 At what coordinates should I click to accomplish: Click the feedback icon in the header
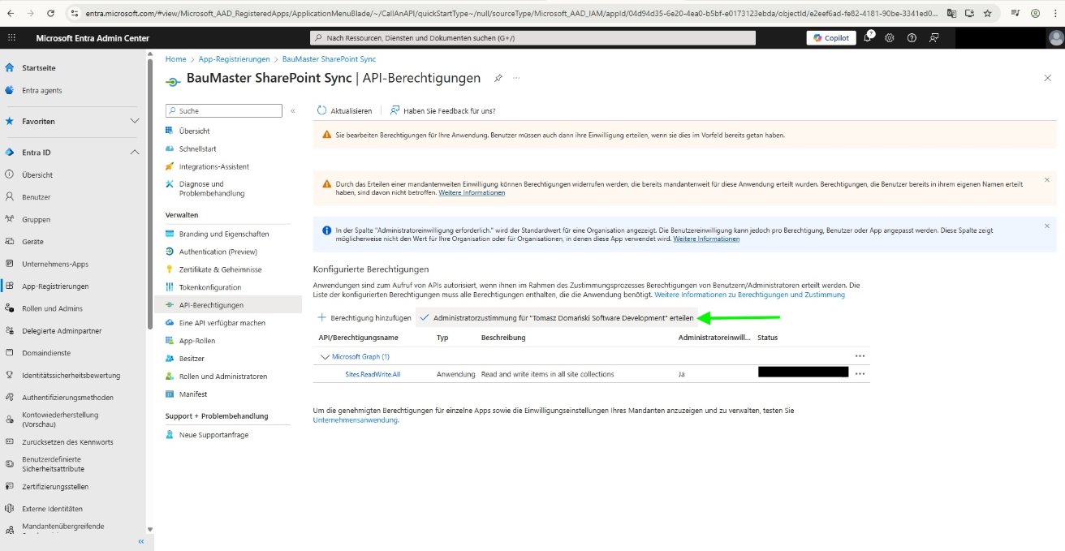pyautogui.click(x=933, y=37)
